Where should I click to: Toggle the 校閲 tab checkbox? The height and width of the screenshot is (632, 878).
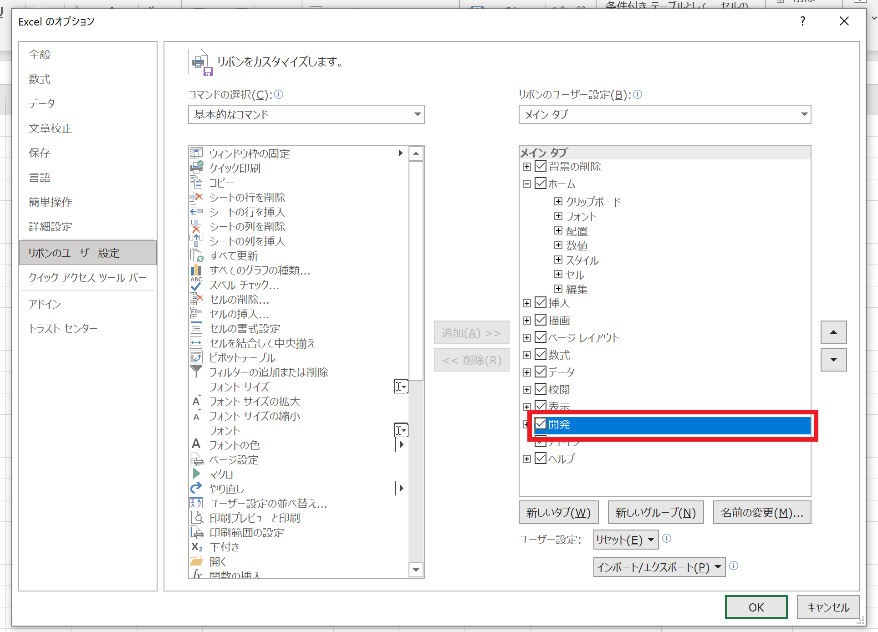541,389
